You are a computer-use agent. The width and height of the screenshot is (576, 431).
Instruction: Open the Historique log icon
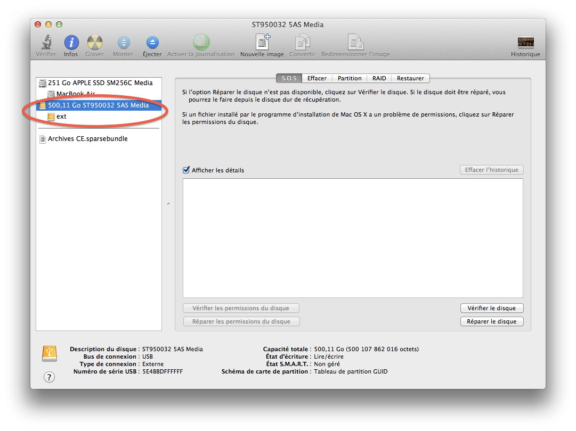[526, 42]
